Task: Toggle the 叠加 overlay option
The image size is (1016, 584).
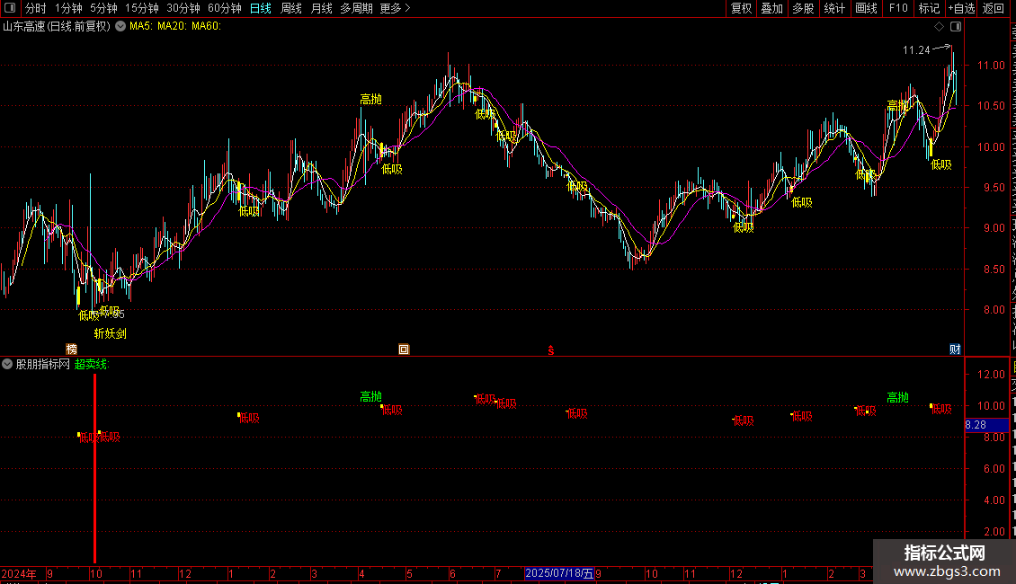Action: click(771, 8)
